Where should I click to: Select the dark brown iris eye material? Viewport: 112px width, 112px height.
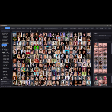coord(101,63)
